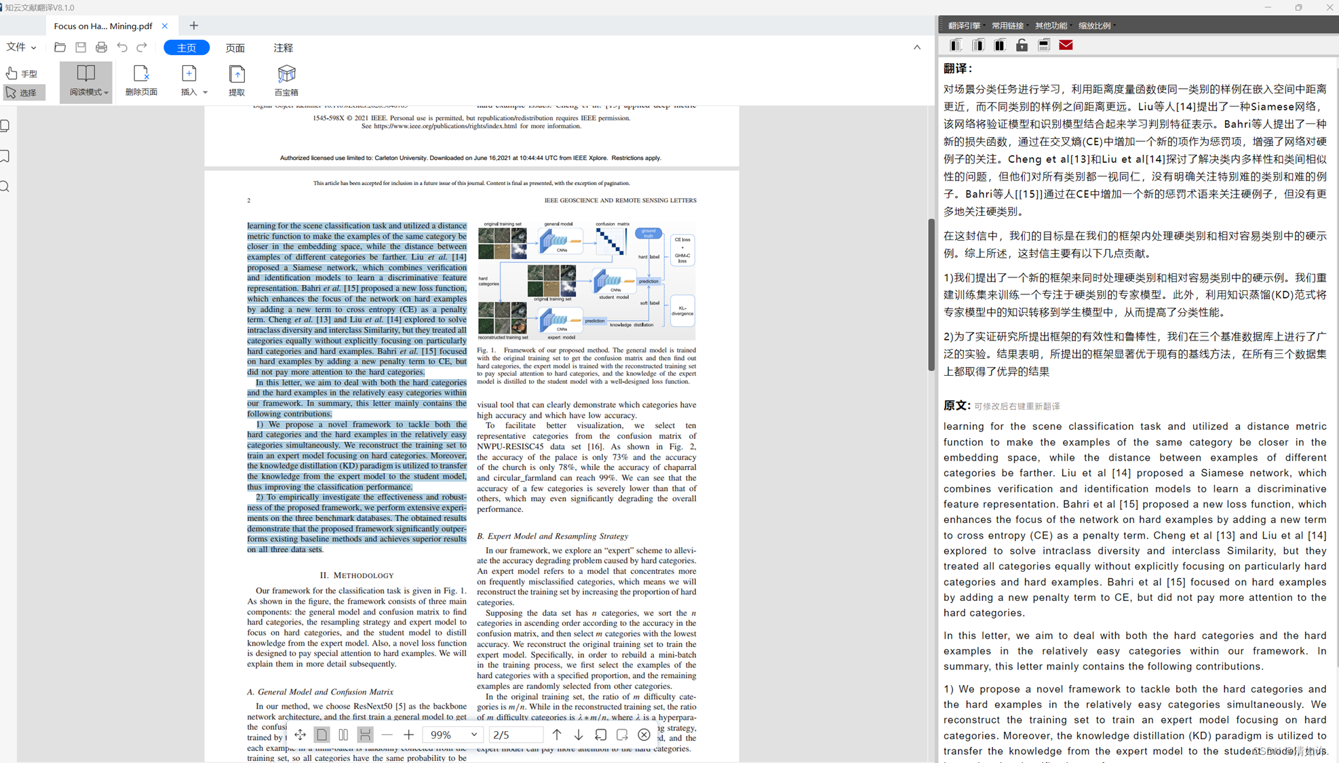Click the 提取 extract pages icon
Viewport: 1339px width, 763px height.
237,80
